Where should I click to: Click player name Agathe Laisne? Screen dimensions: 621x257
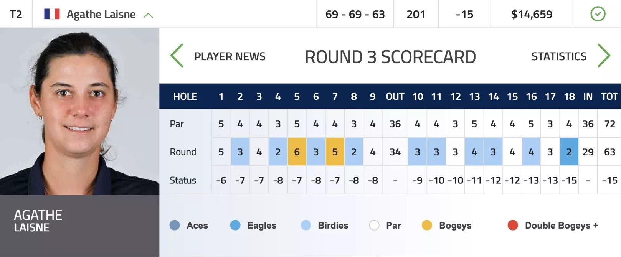point(101,14)
